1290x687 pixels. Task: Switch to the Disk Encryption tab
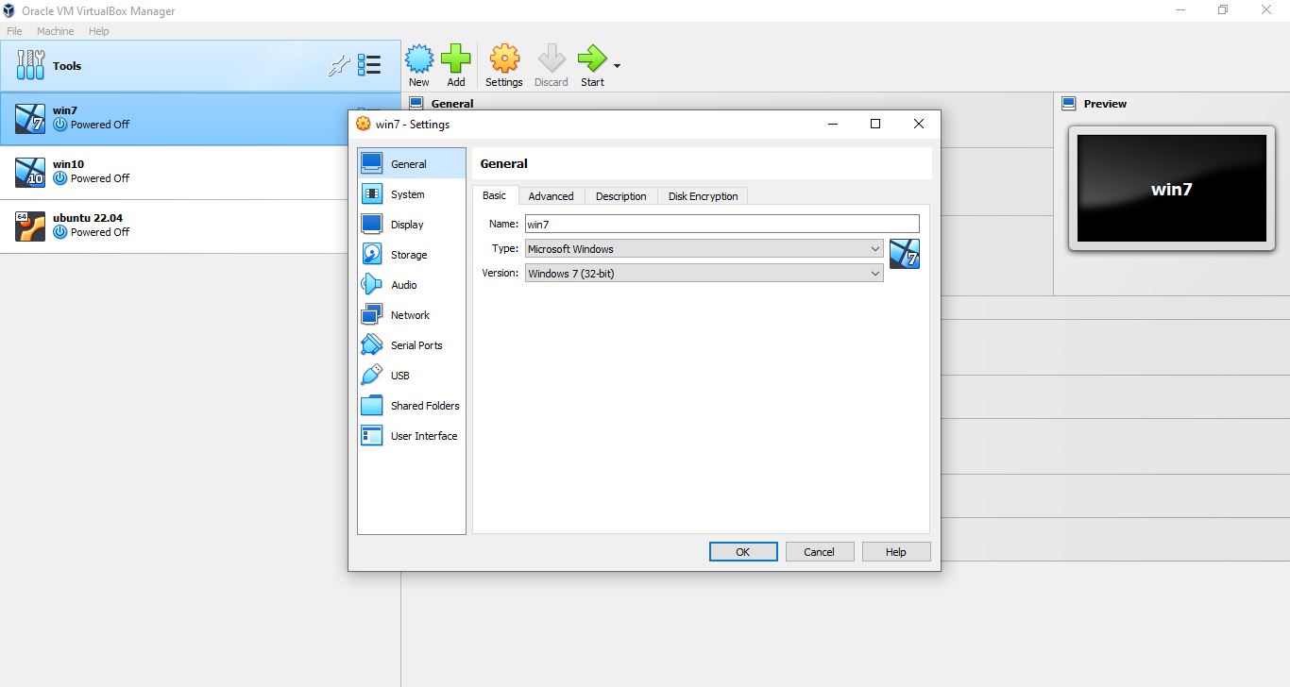[703, 196]
